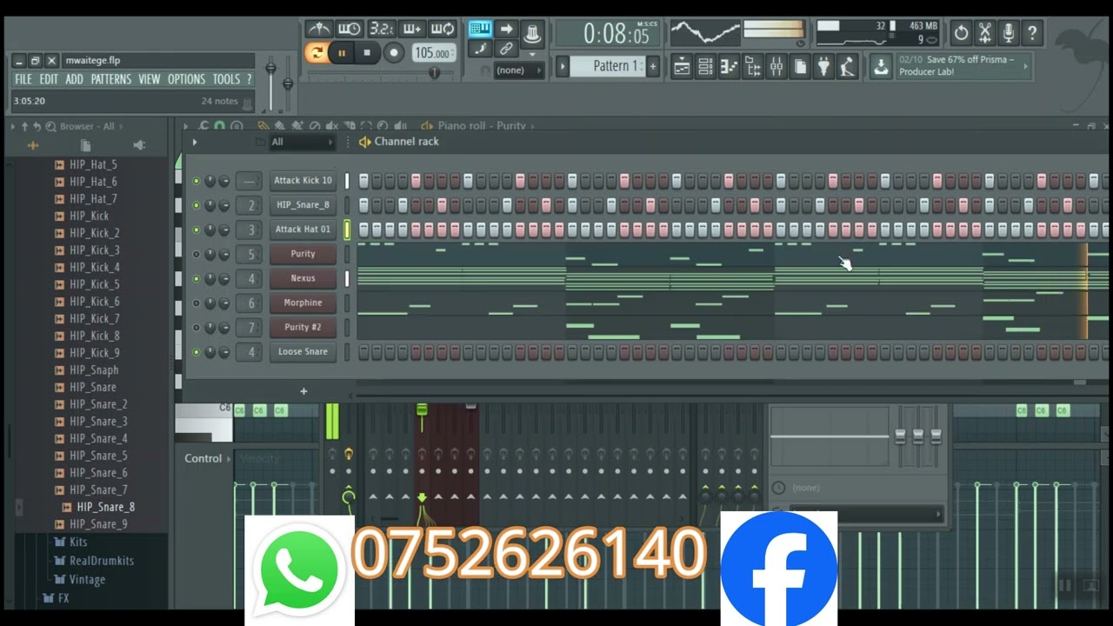
Task: Open the PATTERNS menu
Action: click(111, 79)
